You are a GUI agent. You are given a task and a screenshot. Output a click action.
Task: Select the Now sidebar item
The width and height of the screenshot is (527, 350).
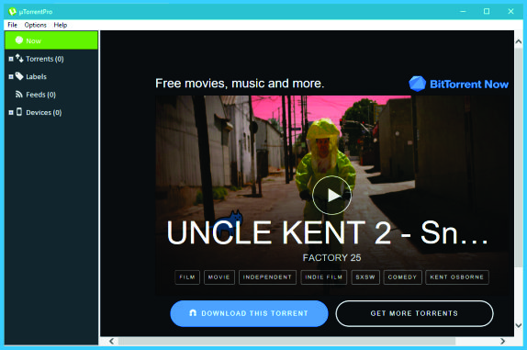click(51, 40)
